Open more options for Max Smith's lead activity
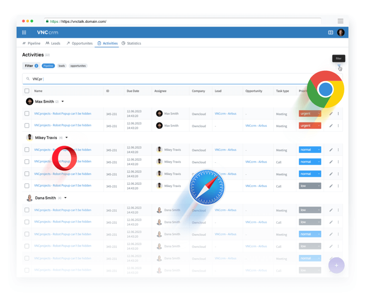The image size is (365, 298). point(338,114)
